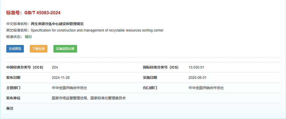Click the 在线预览 blue button
Image resolution: width=286 pixels, height=119 pixels.
(15, 49)
